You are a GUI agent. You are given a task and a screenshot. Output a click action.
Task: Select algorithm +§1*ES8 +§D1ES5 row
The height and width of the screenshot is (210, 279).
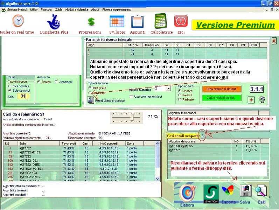(218, 146)
